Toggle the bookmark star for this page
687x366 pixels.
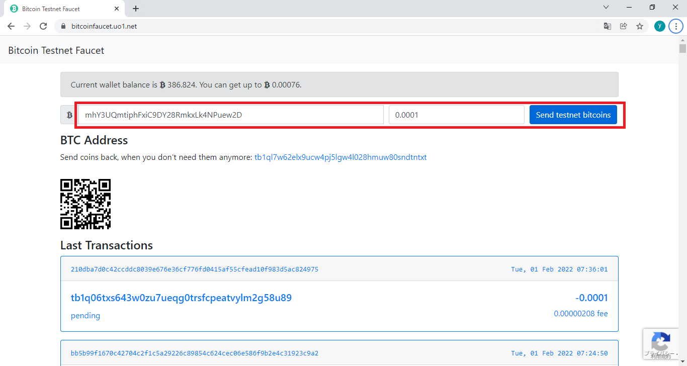coord(639,26)
